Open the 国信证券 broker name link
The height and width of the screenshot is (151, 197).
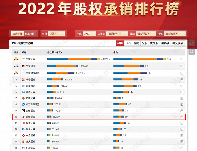[30, 117]
